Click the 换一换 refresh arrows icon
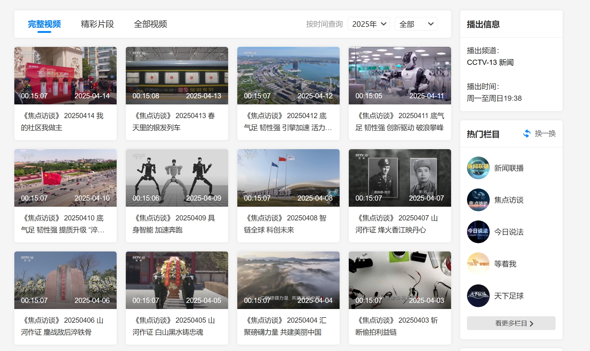 [x=527, y=134]
